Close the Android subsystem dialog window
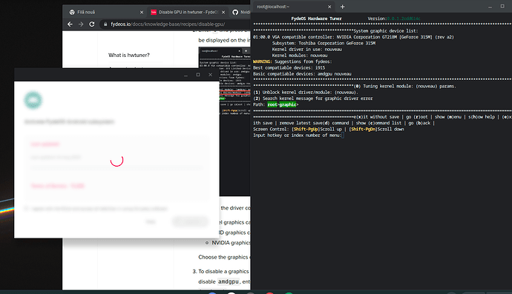The image size is (512, 294). coord(210,75)
